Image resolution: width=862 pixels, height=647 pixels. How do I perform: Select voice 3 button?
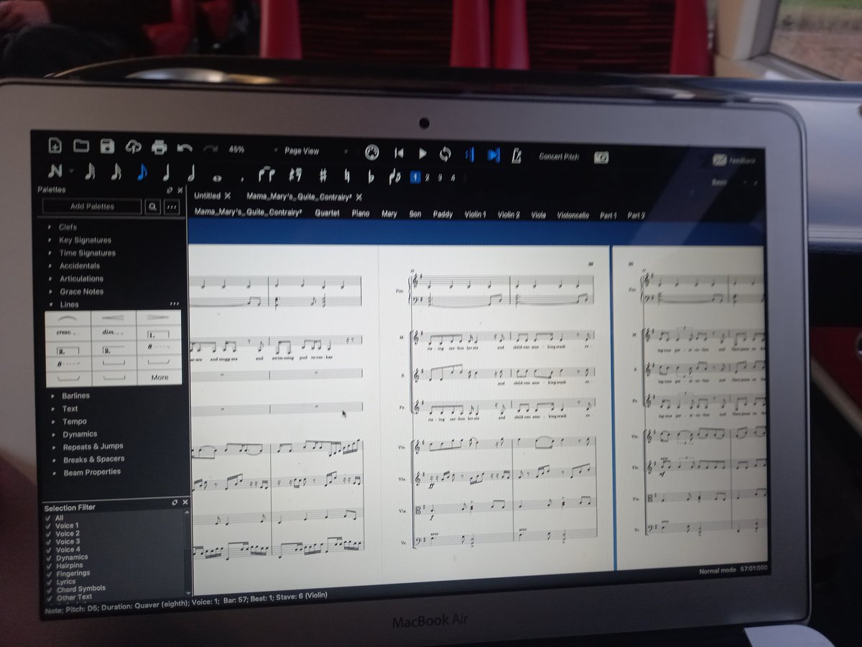point(440,178)
